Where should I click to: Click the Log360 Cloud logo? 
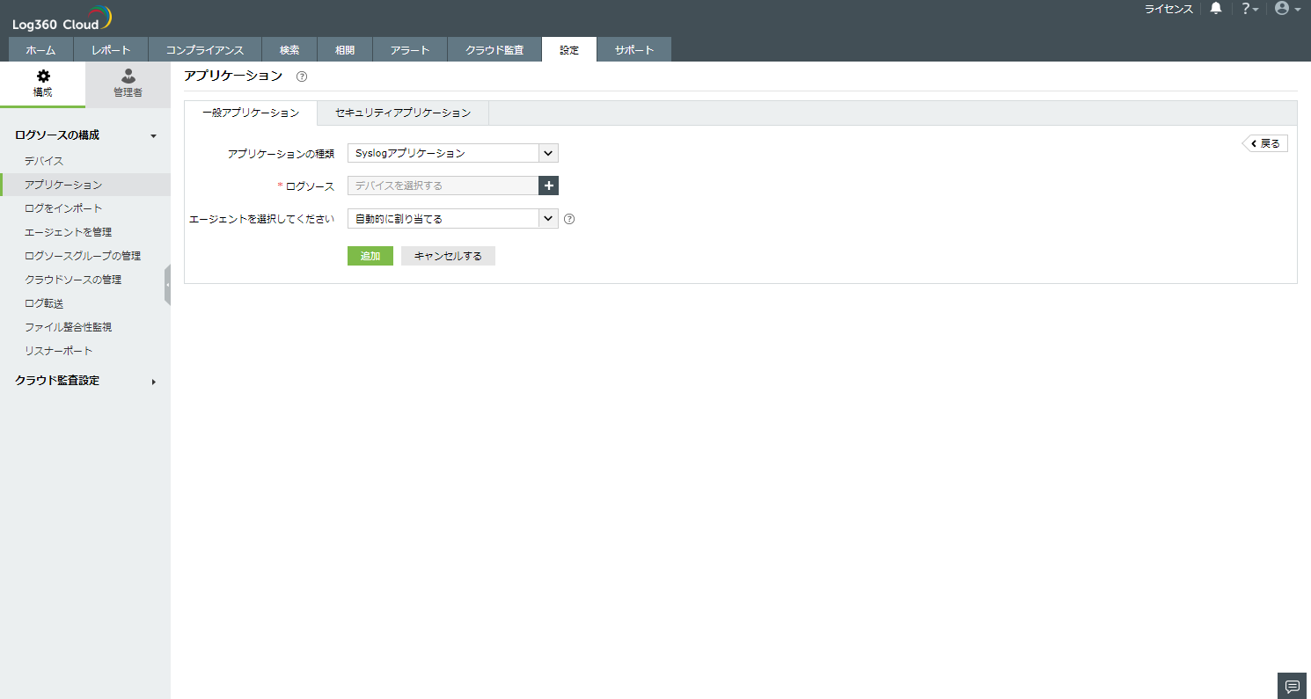point(62,18)
